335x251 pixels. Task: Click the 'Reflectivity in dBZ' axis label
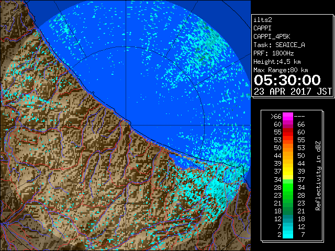(318, 176)
